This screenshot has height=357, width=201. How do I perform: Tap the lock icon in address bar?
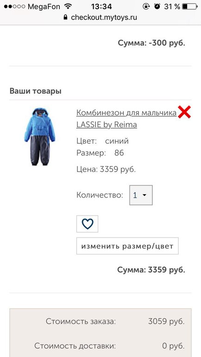(x=65, y=17)
